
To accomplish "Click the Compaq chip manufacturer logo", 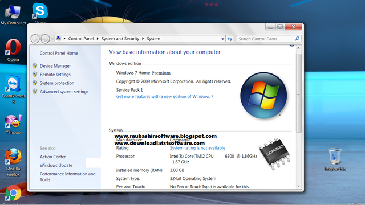I will [x=274, y=154].
